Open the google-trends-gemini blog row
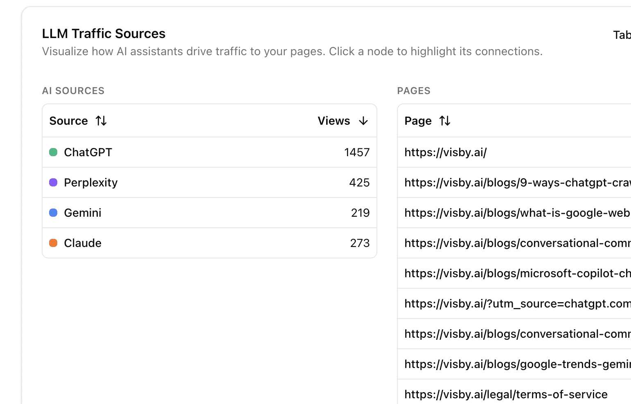Image resolution: width=631 pixels, height=404 pixels. 514,364
